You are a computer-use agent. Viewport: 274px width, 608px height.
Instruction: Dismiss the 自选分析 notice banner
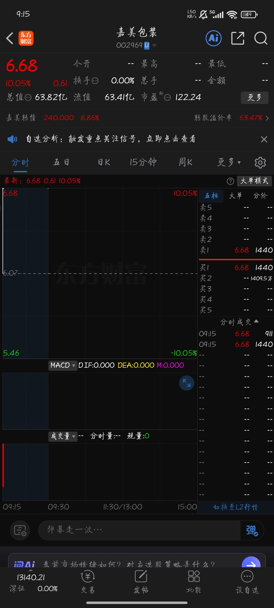tap(264, 139)
